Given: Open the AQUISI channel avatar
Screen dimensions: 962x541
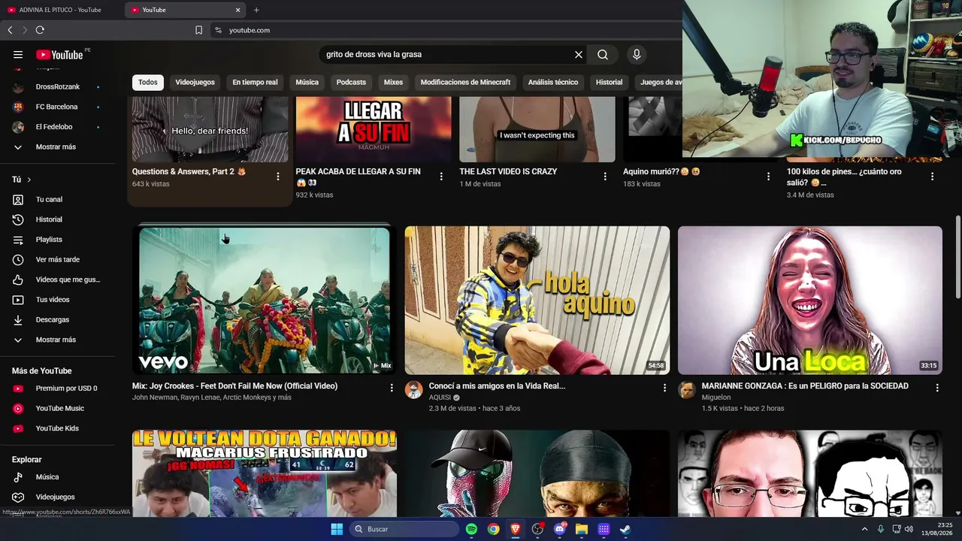Looking at the screenshot, I should [414, 389].
